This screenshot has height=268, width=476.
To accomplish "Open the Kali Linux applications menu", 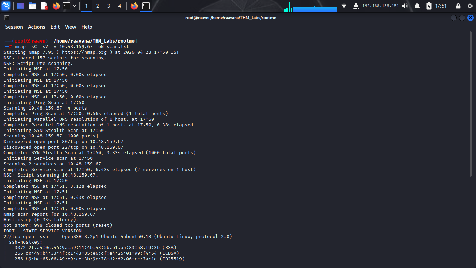I will click(x=6, y=6).
